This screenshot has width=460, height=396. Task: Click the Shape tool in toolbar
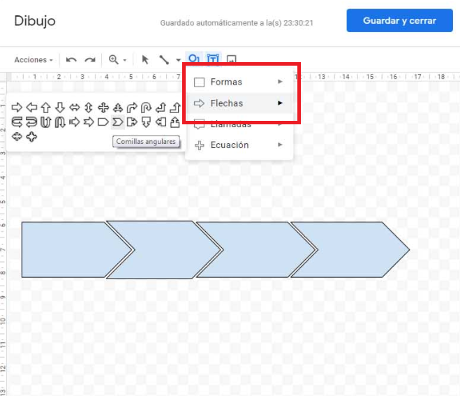point(194,59)
